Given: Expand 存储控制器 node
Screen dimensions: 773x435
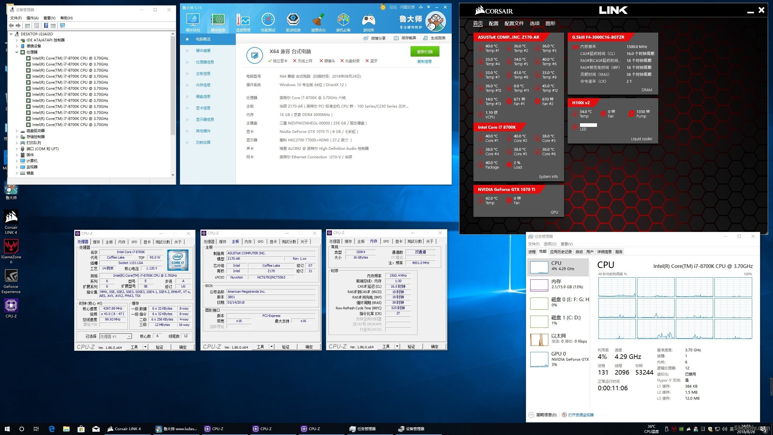Looking at the screenshot, I should pos(17,137).
